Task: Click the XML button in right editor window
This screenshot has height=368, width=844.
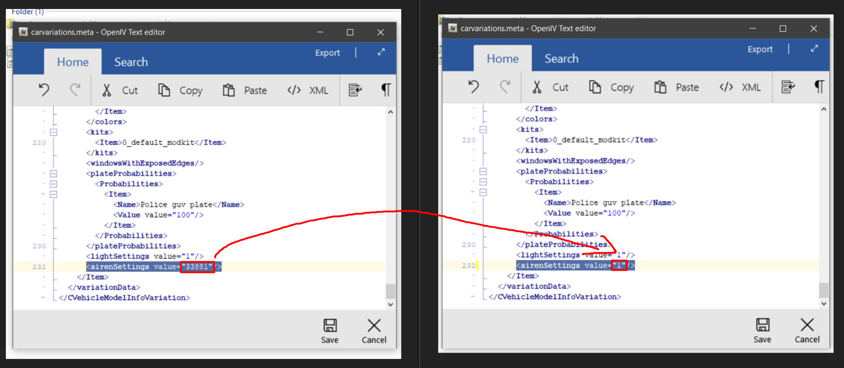Action: (740, 87)
